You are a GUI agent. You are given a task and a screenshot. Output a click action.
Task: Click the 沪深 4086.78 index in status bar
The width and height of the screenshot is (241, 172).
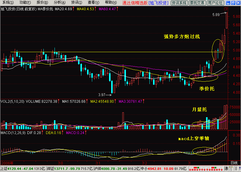coord(117,168)
